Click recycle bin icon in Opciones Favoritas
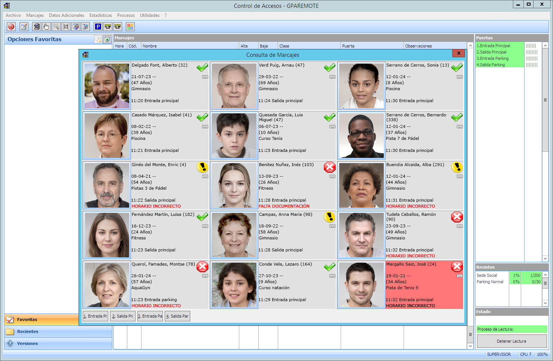 click(x=107, y=39)
